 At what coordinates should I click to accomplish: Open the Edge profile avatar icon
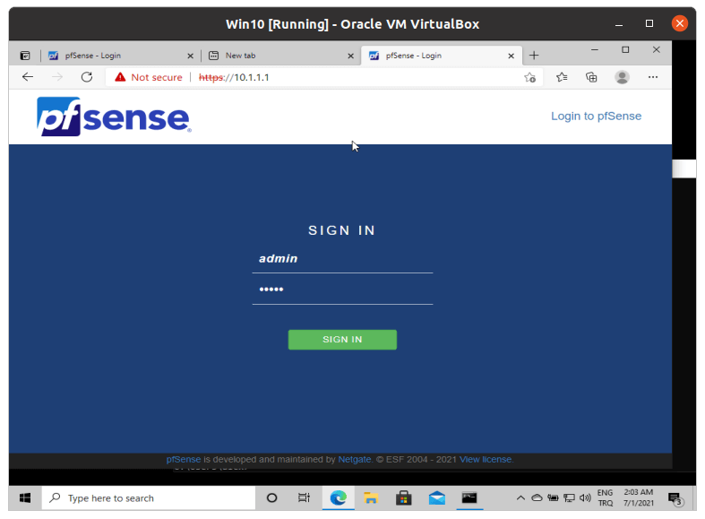pos(622,77)
